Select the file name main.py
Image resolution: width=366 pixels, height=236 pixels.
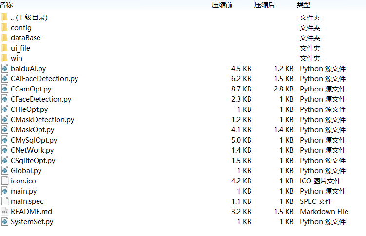click(23, 191)
